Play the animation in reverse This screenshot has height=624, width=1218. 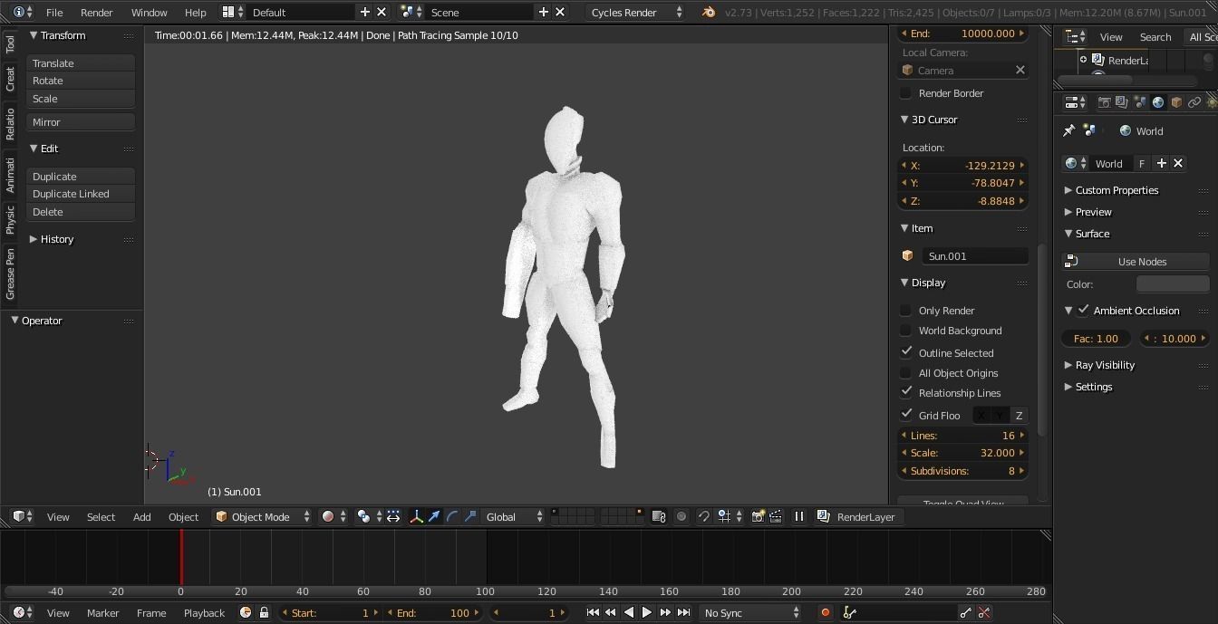click(x=629, y=612)
